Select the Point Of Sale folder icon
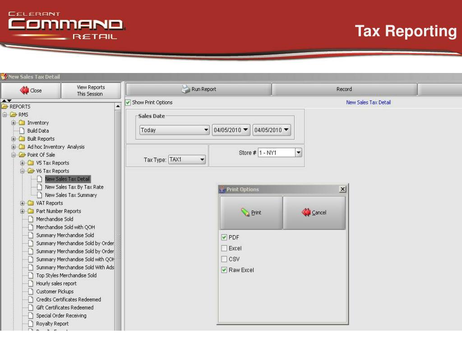This screenshot has width=462, height=346. point(23,155)
